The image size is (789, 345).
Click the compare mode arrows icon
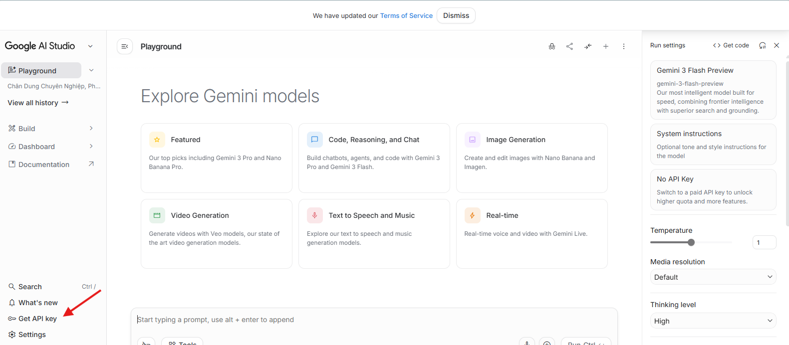click(588, 46)
